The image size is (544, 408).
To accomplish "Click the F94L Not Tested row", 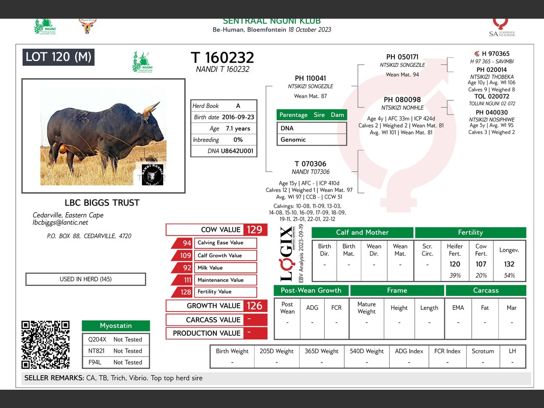I will pos(116,362).
